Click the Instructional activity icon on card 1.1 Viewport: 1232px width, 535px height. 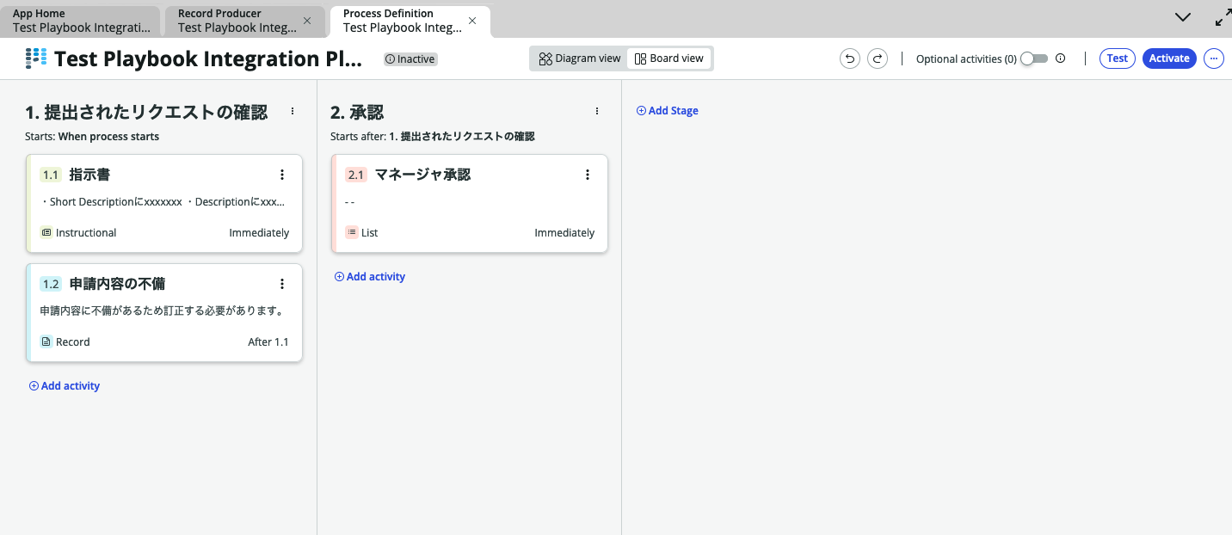tap(45, 232)
